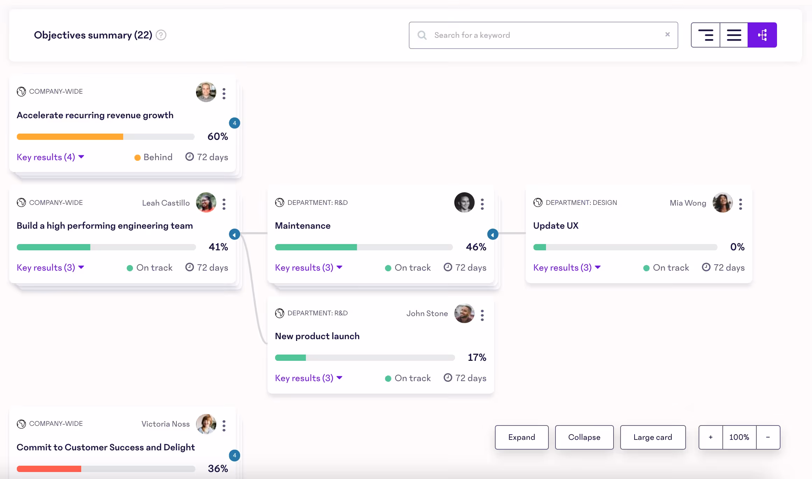Viewport: 812px width, 479px height.
Task: Click the clock icon on New product launch card
Action: point(448,378)
